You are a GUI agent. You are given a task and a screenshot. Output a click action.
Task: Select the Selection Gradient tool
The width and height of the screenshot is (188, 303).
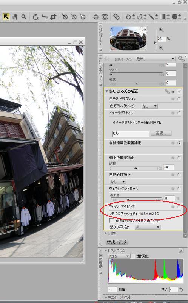pos(165,17)
